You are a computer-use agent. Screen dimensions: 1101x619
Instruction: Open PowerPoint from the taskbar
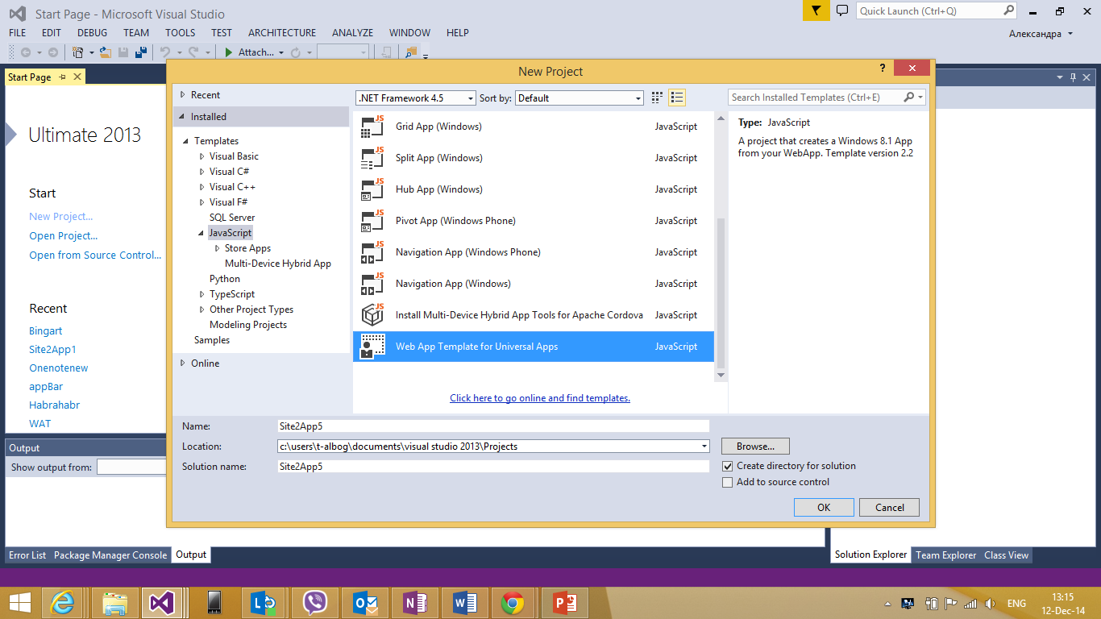coord(564,603)
